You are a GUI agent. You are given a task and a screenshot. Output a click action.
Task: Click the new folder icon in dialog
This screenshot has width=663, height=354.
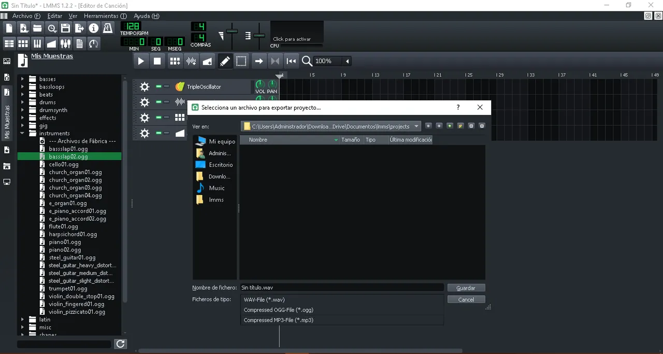tap(460, 126)
